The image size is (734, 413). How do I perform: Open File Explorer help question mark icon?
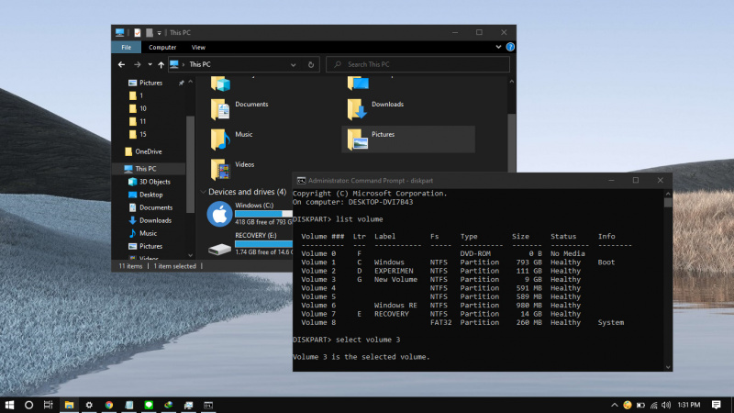(510, 47)
